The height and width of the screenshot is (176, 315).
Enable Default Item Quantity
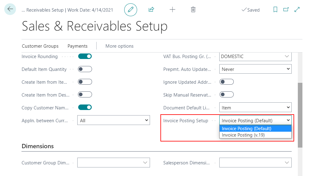85,69
